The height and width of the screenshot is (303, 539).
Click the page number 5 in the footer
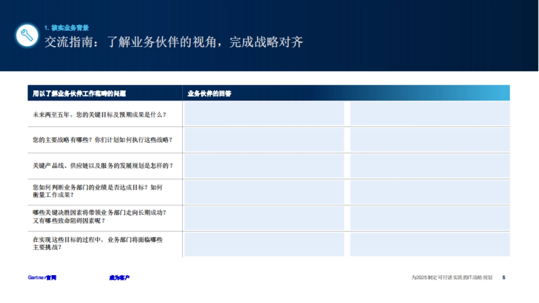point(504,278)
